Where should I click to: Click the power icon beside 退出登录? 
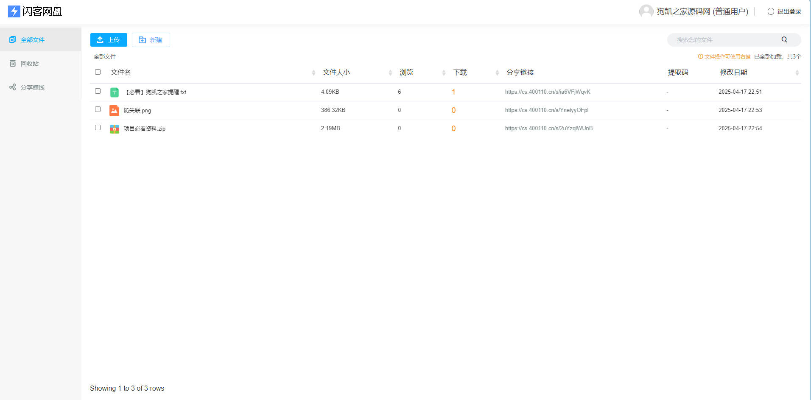771,11
